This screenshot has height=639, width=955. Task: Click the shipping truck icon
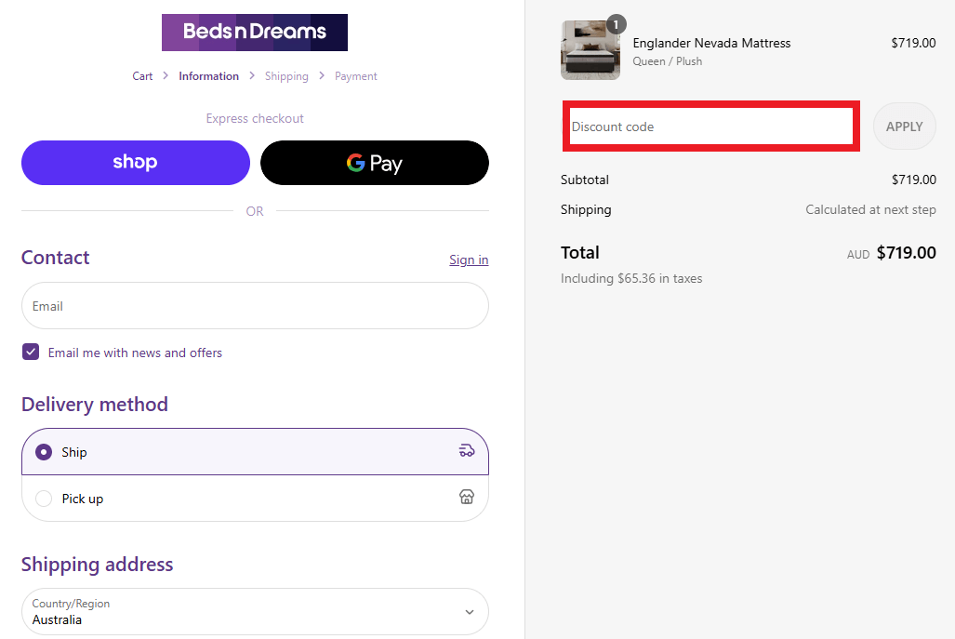pos(467,451)
